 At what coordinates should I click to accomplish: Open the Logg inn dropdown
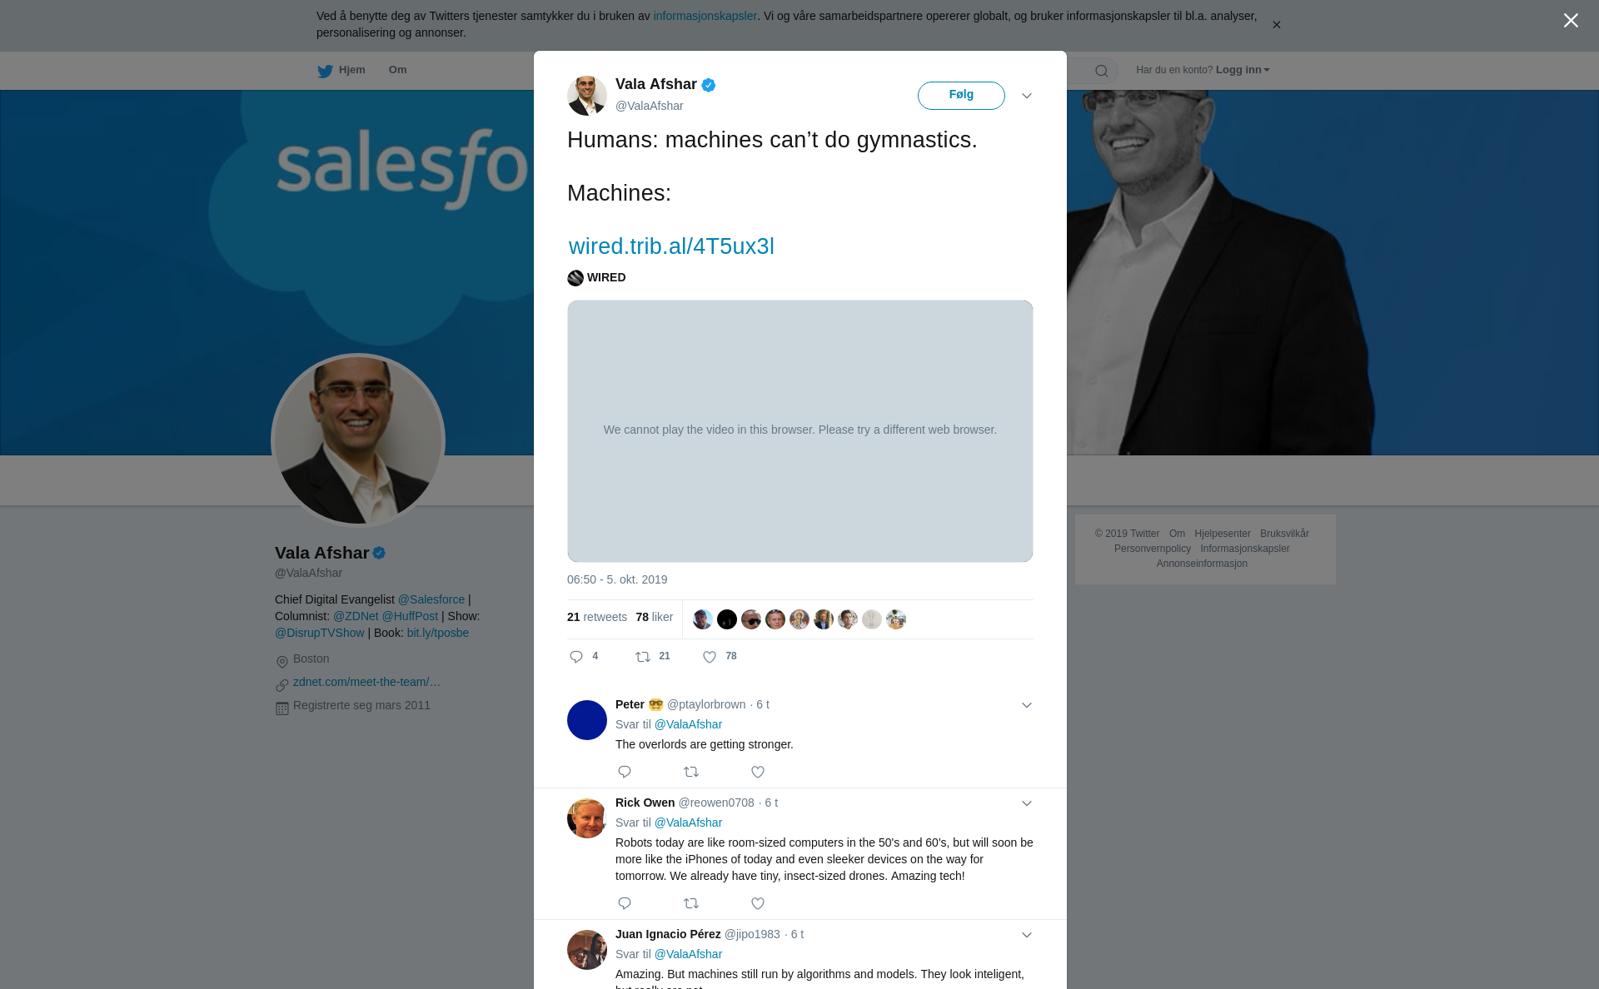[x=1243, y=70]
